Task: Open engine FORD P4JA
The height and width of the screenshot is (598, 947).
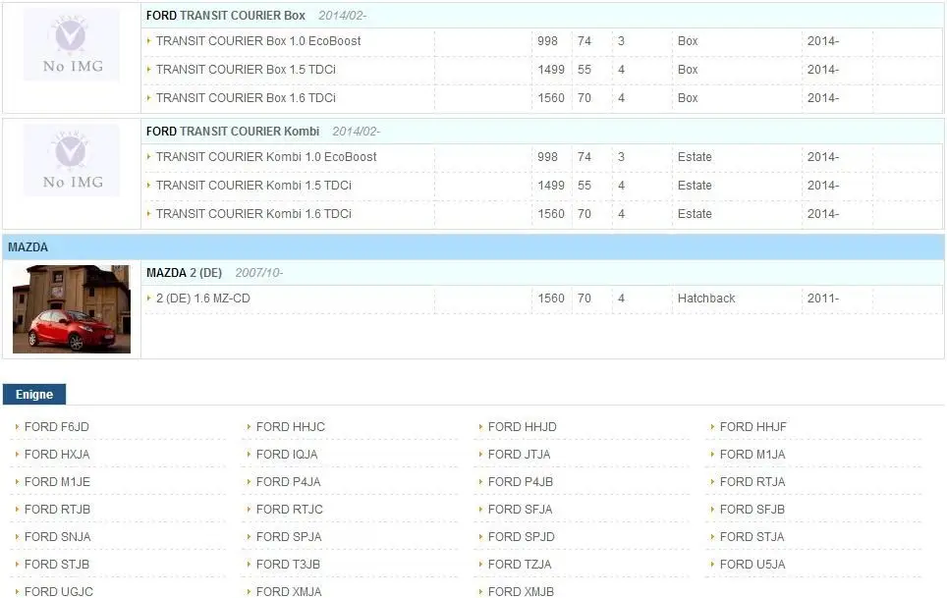Action: pos(289,482)
